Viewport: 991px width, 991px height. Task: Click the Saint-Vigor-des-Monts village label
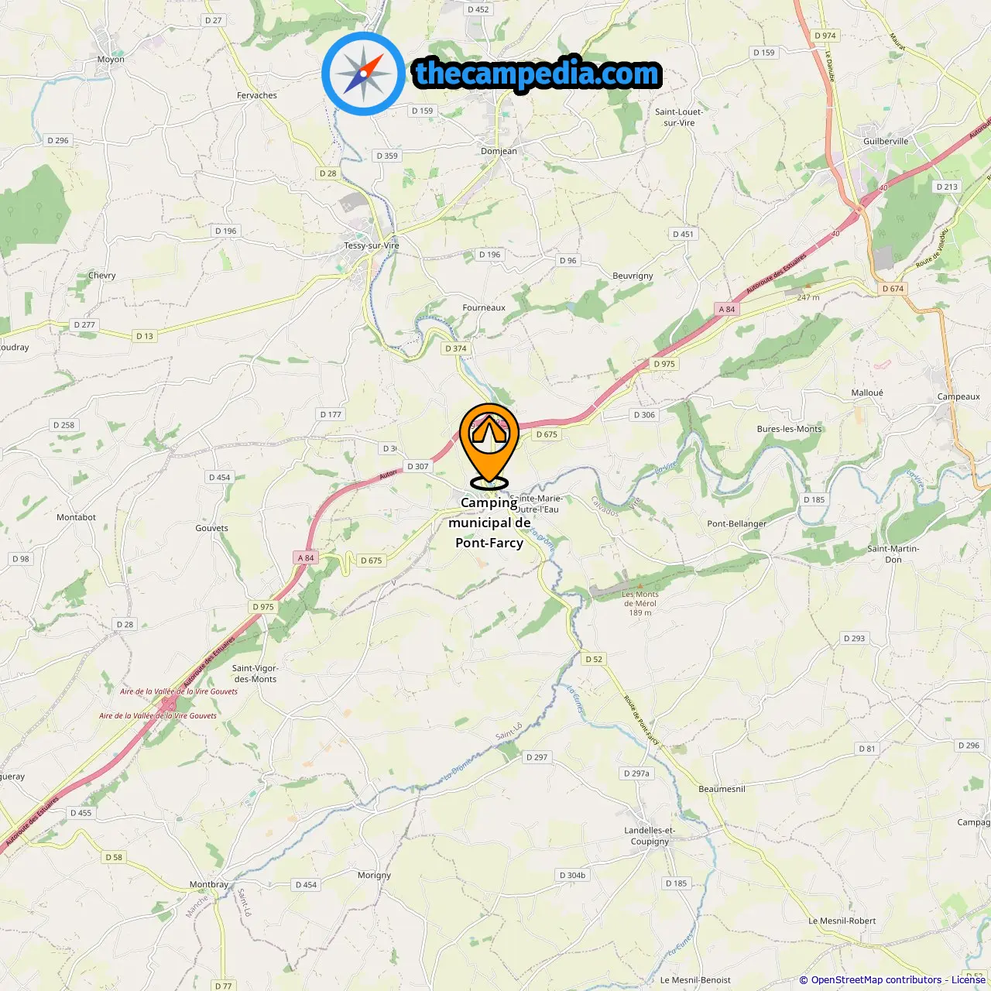(255, 674)
